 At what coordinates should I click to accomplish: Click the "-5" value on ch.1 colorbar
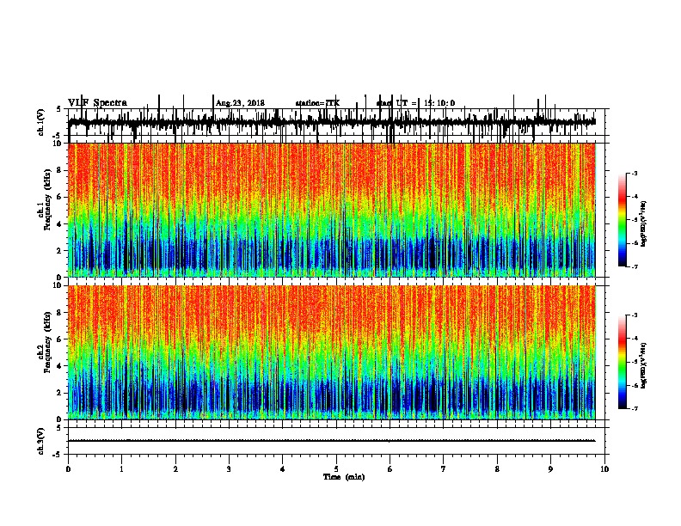[x=635, y=220]
